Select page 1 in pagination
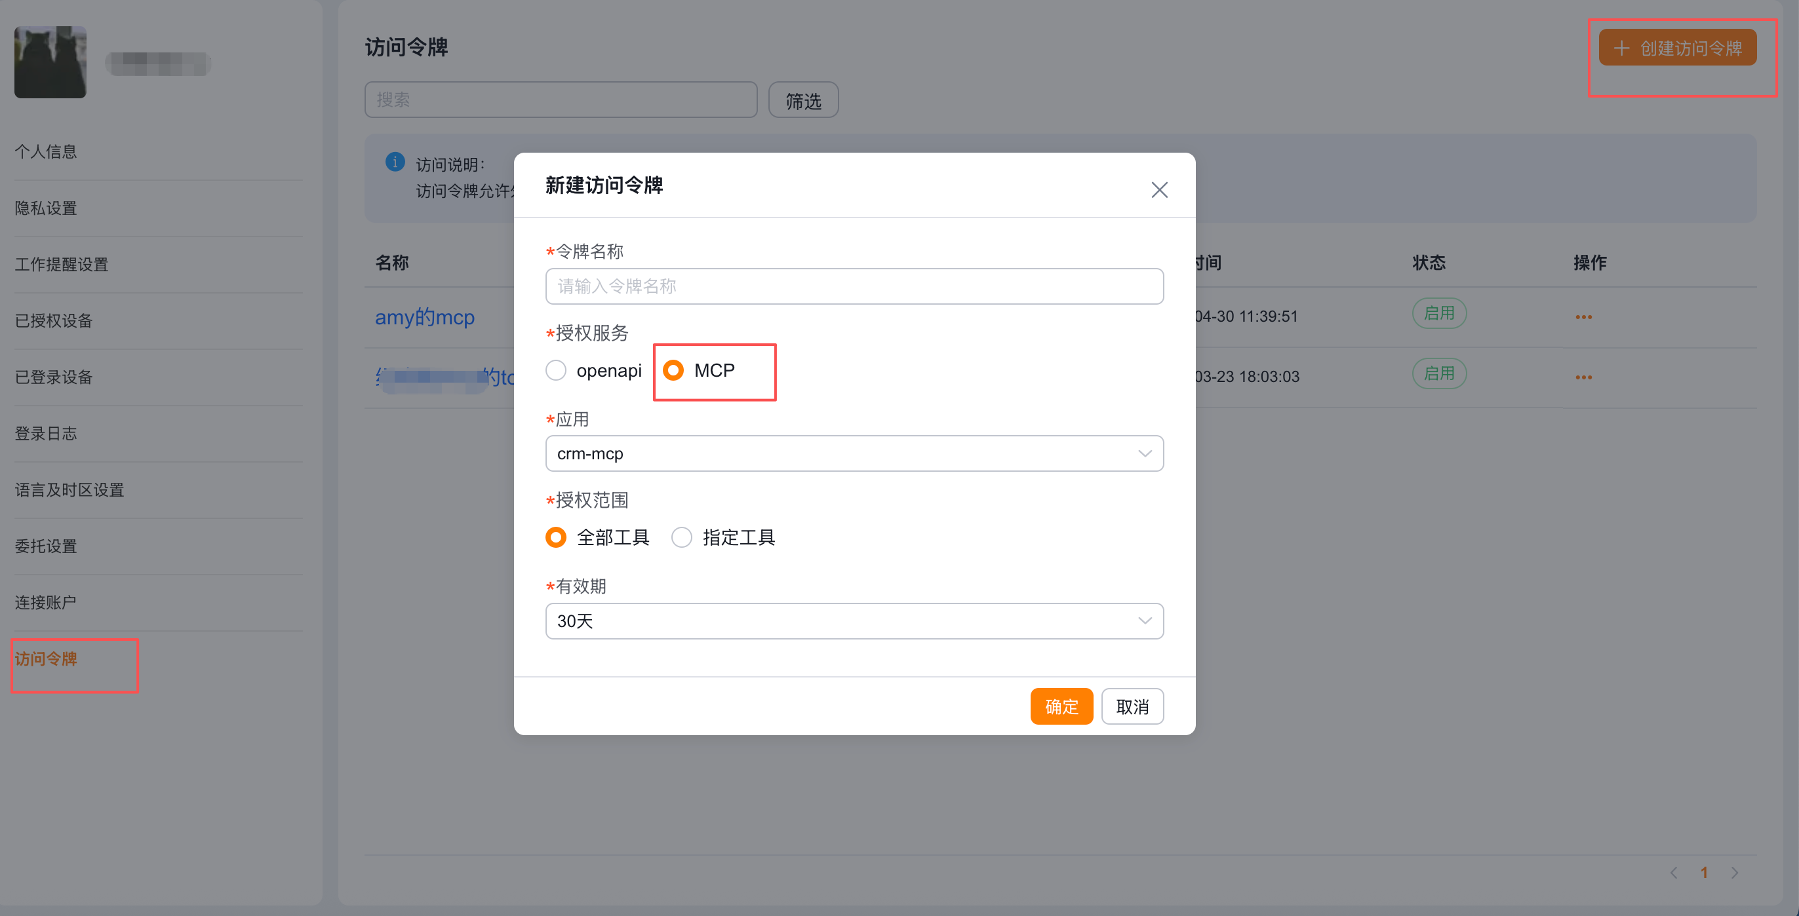1799x916 pixels. (x=1704, y=873)
